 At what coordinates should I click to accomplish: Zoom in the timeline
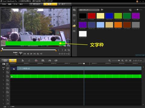(x=122, y=61)
